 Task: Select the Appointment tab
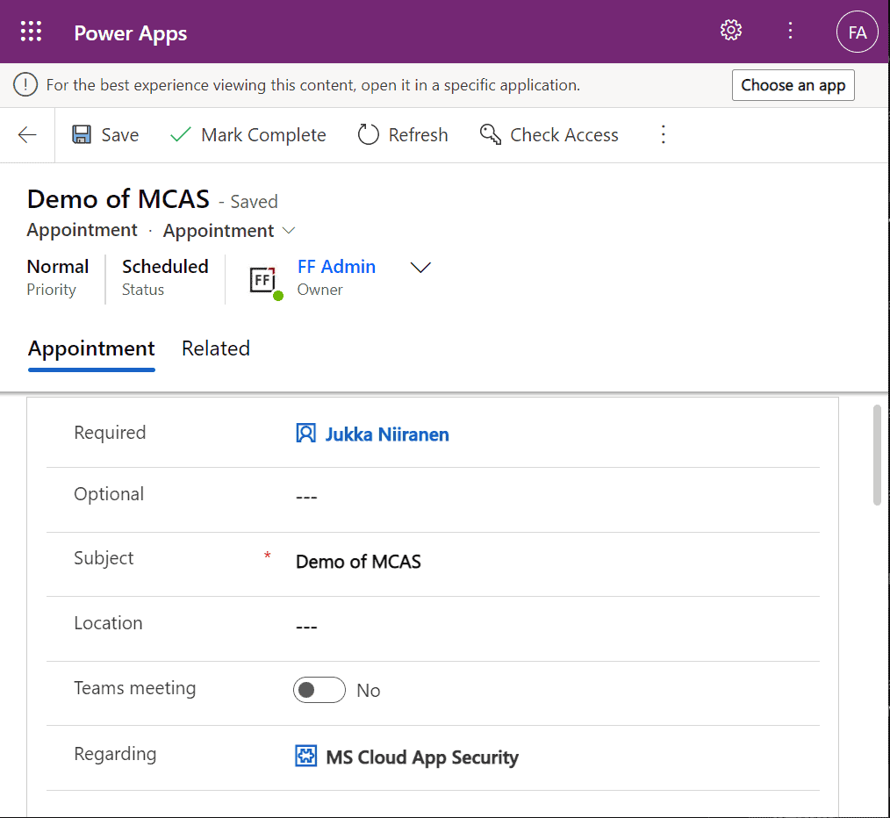point(91,348)
